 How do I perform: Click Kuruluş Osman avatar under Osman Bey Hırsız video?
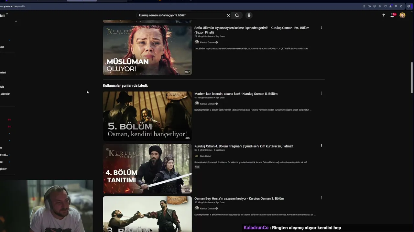(197, 208)
